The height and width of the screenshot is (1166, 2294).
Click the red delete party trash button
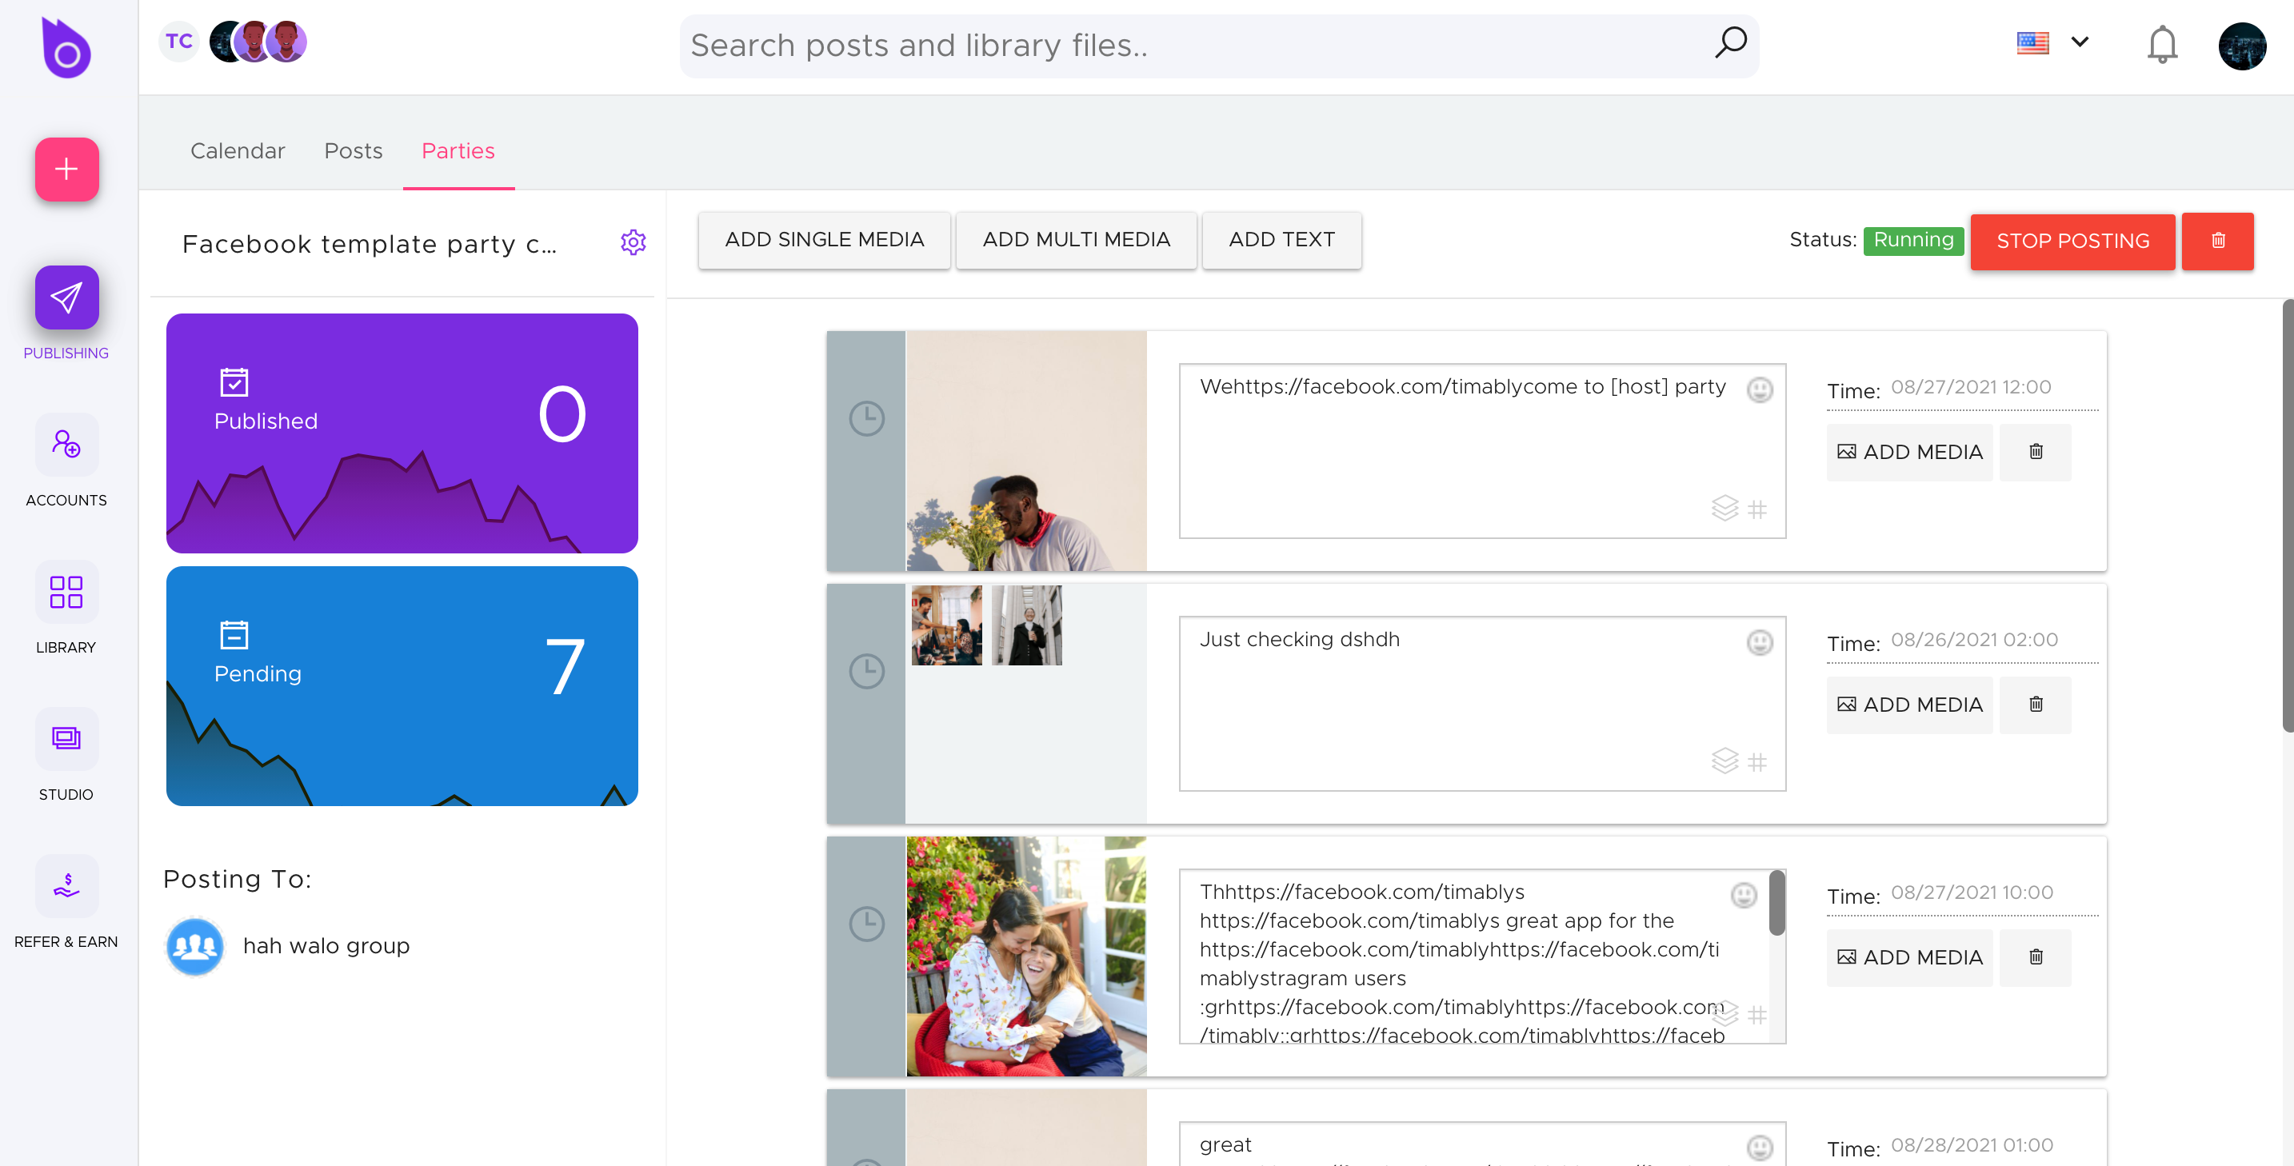[2217, 241]
